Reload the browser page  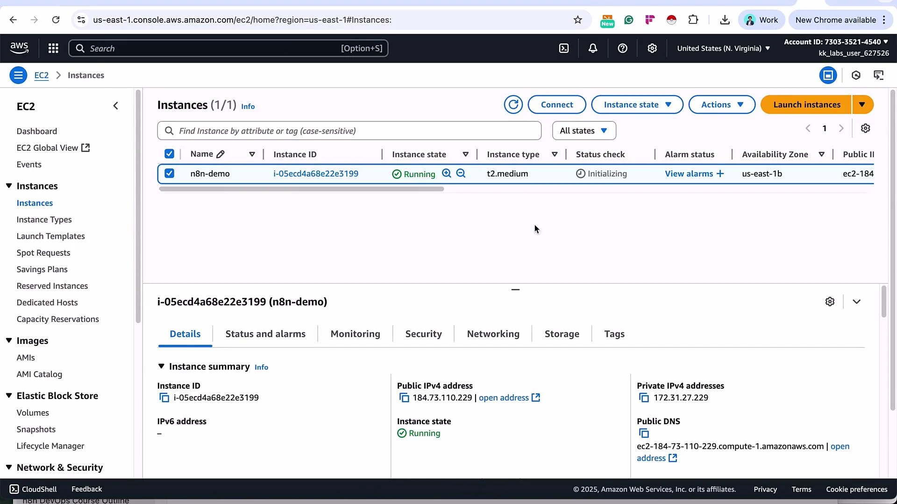point(56,20)
